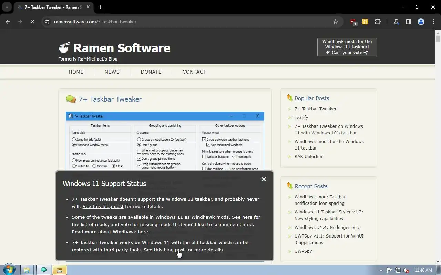The width and height of the screenshot is (441, 275).
Task: Open Chrome's three-dot menu
Action: (x=433, y=22)
